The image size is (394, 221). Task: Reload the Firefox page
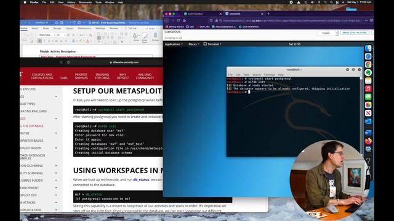point(179,20)
